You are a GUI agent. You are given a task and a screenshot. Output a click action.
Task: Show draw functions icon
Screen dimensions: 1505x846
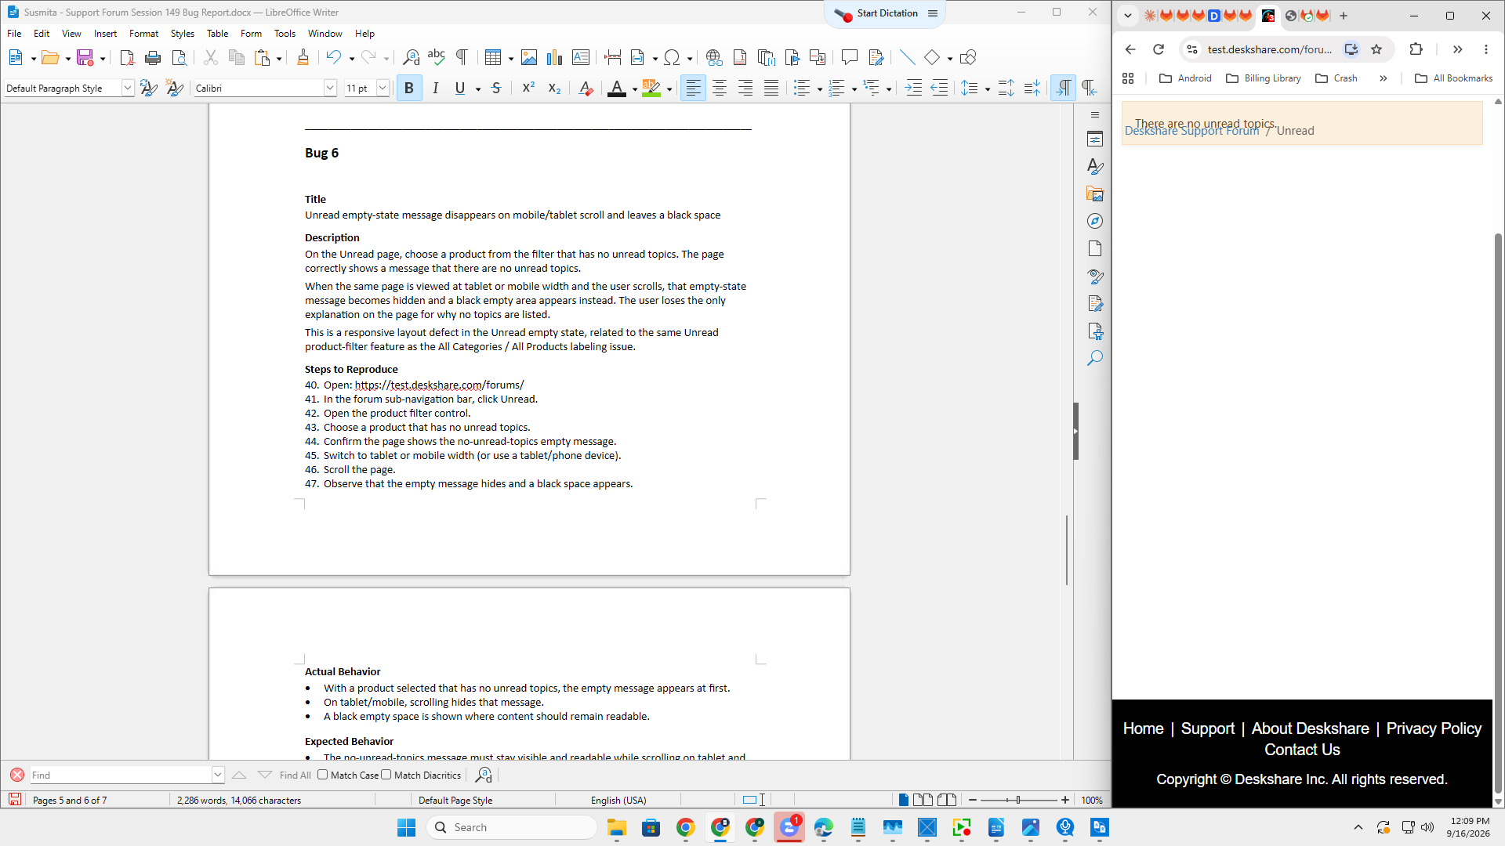click(x=968, y=57)
